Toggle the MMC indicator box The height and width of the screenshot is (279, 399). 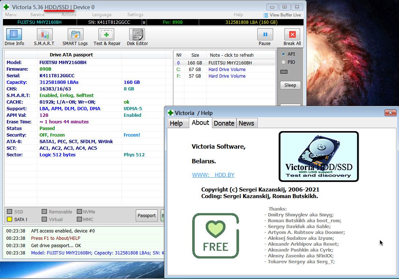(x=79, y=219)
